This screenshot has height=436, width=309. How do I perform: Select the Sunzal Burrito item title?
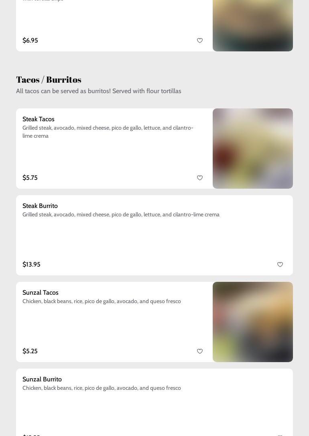coord(42,379)
